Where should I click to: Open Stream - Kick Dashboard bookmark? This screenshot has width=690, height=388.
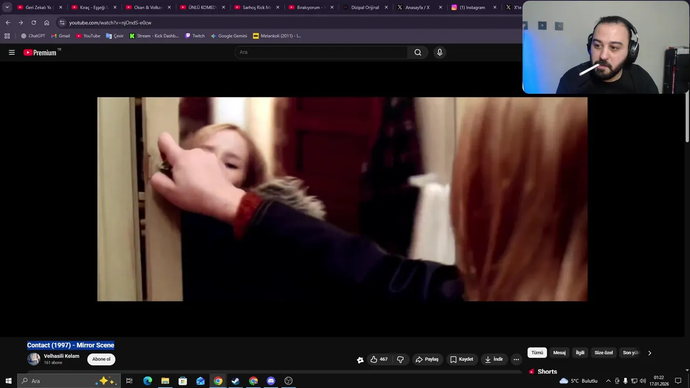click(154, 36)
